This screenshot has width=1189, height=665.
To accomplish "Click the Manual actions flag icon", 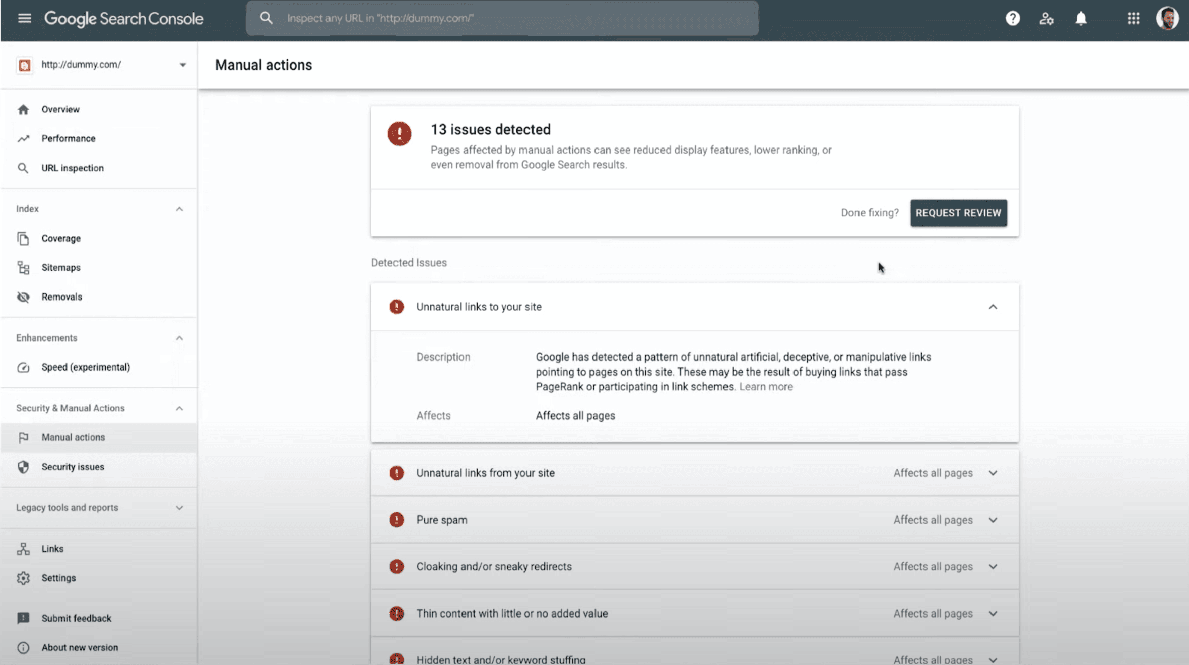I will pyautogui.click(x=23, y=437).
